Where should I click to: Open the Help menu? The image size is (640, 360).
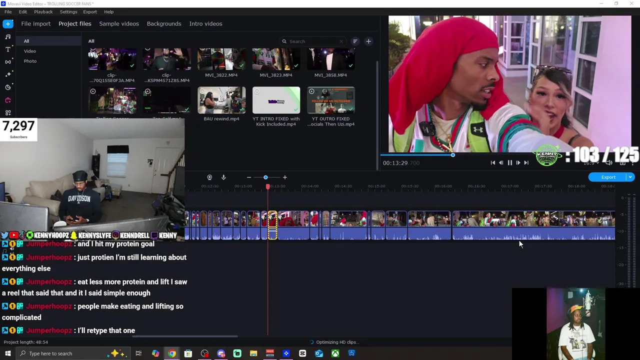(109, 11)
